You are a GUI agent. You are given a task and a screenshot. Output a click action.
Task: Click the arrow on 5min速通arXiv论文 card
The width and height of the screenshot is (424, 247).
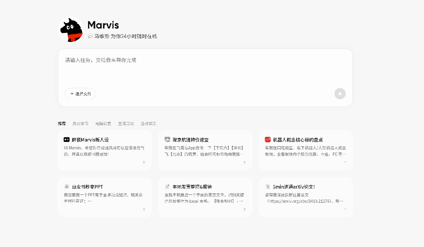tap(345, 209)
